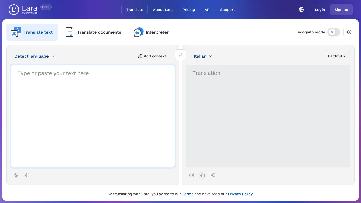Open the Privacy Policy link
The image size is (361, 203).
coord(240,194)
